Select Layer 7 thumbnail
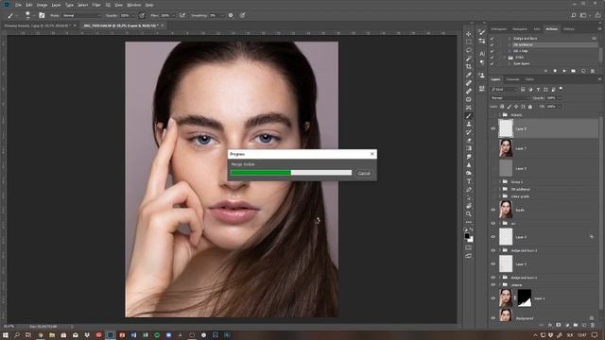The image size is (605, 340). [x=506, y=148]
